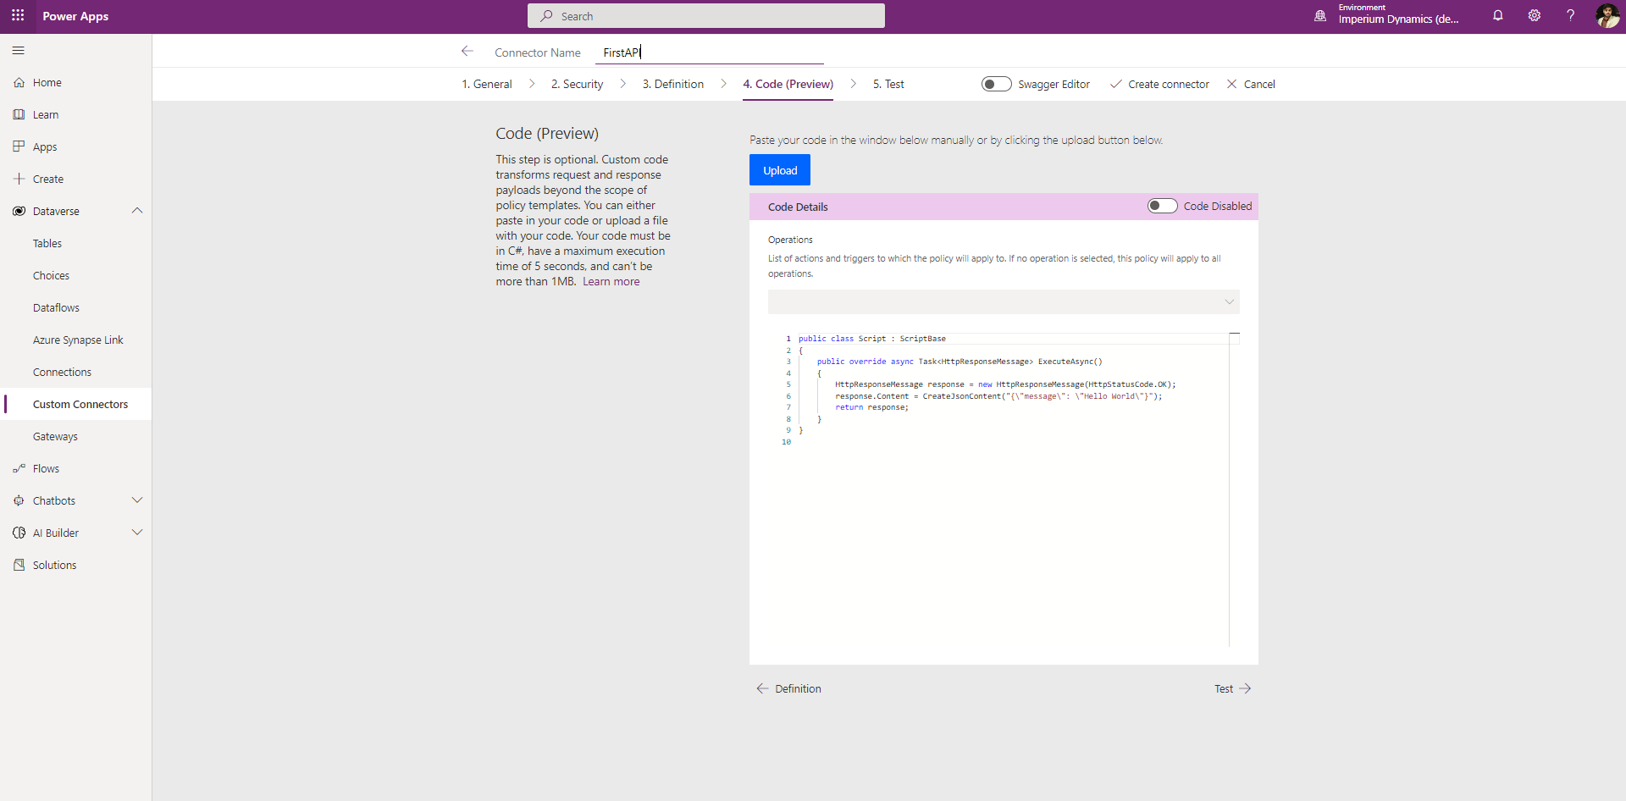Open settings gear icon
The width and height of the screenshot is (1626, 801).
tap(1534, 16)
